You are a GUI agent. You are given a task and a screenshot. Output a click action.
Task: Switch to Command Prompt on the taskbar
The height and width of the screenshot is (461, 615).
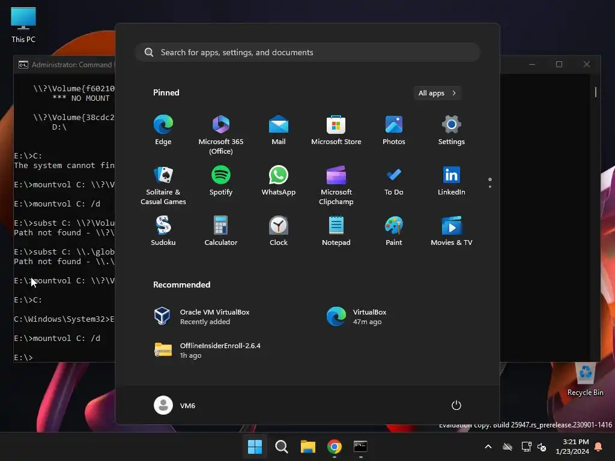(x=360, y=447)
